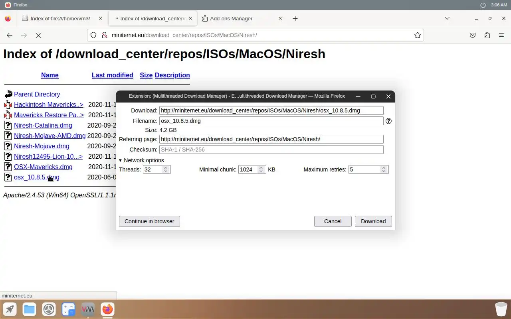
Task: Click the shield tracking protection icon
Action: pyautogui.click(x=93, y=35)
